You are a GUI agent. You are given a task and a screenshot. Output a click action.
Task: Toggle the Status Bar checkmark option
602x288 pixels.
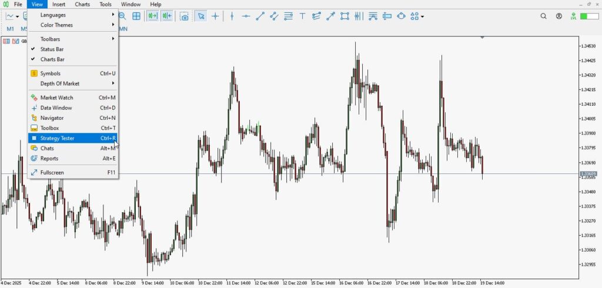tap(52, 49)
